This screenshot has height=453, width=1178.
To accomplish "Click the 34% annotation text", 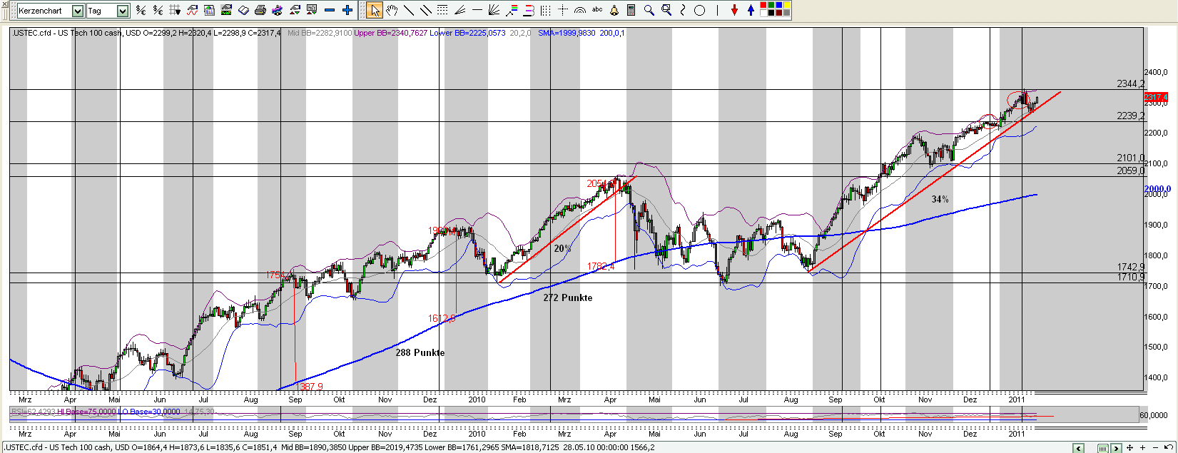I will [x=940, y=199].
